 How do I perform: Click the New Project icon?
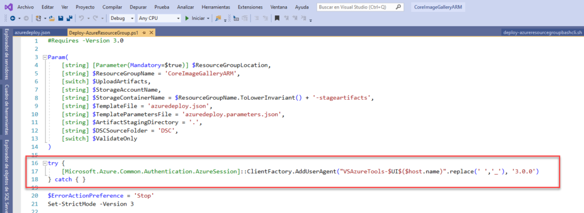(38, 18)
